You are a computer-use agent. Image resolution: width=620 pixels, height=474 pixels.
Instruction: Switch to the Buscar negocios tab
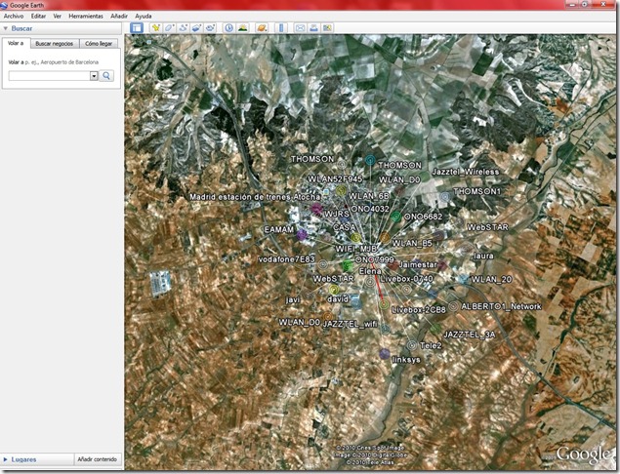tap(54, 44)
